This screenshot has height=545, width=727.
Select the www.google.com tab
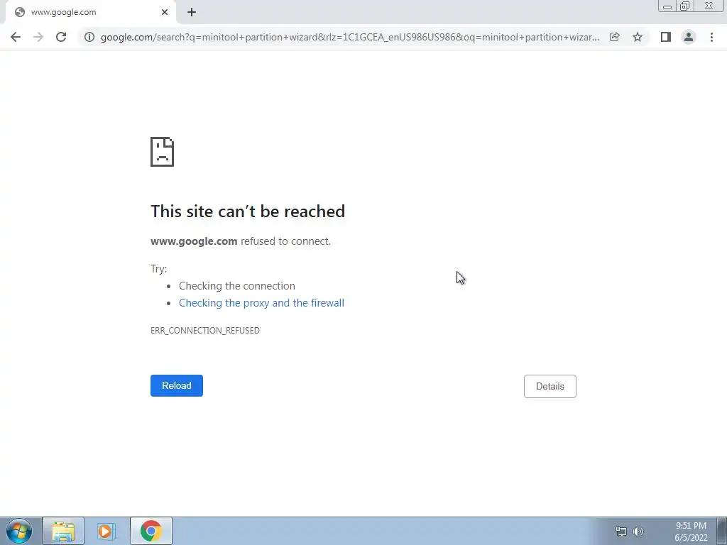point(90,12)
